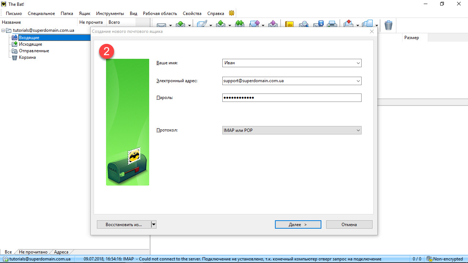Click the Исходящие folder icon
468x263 pixels.
(15, 44)
